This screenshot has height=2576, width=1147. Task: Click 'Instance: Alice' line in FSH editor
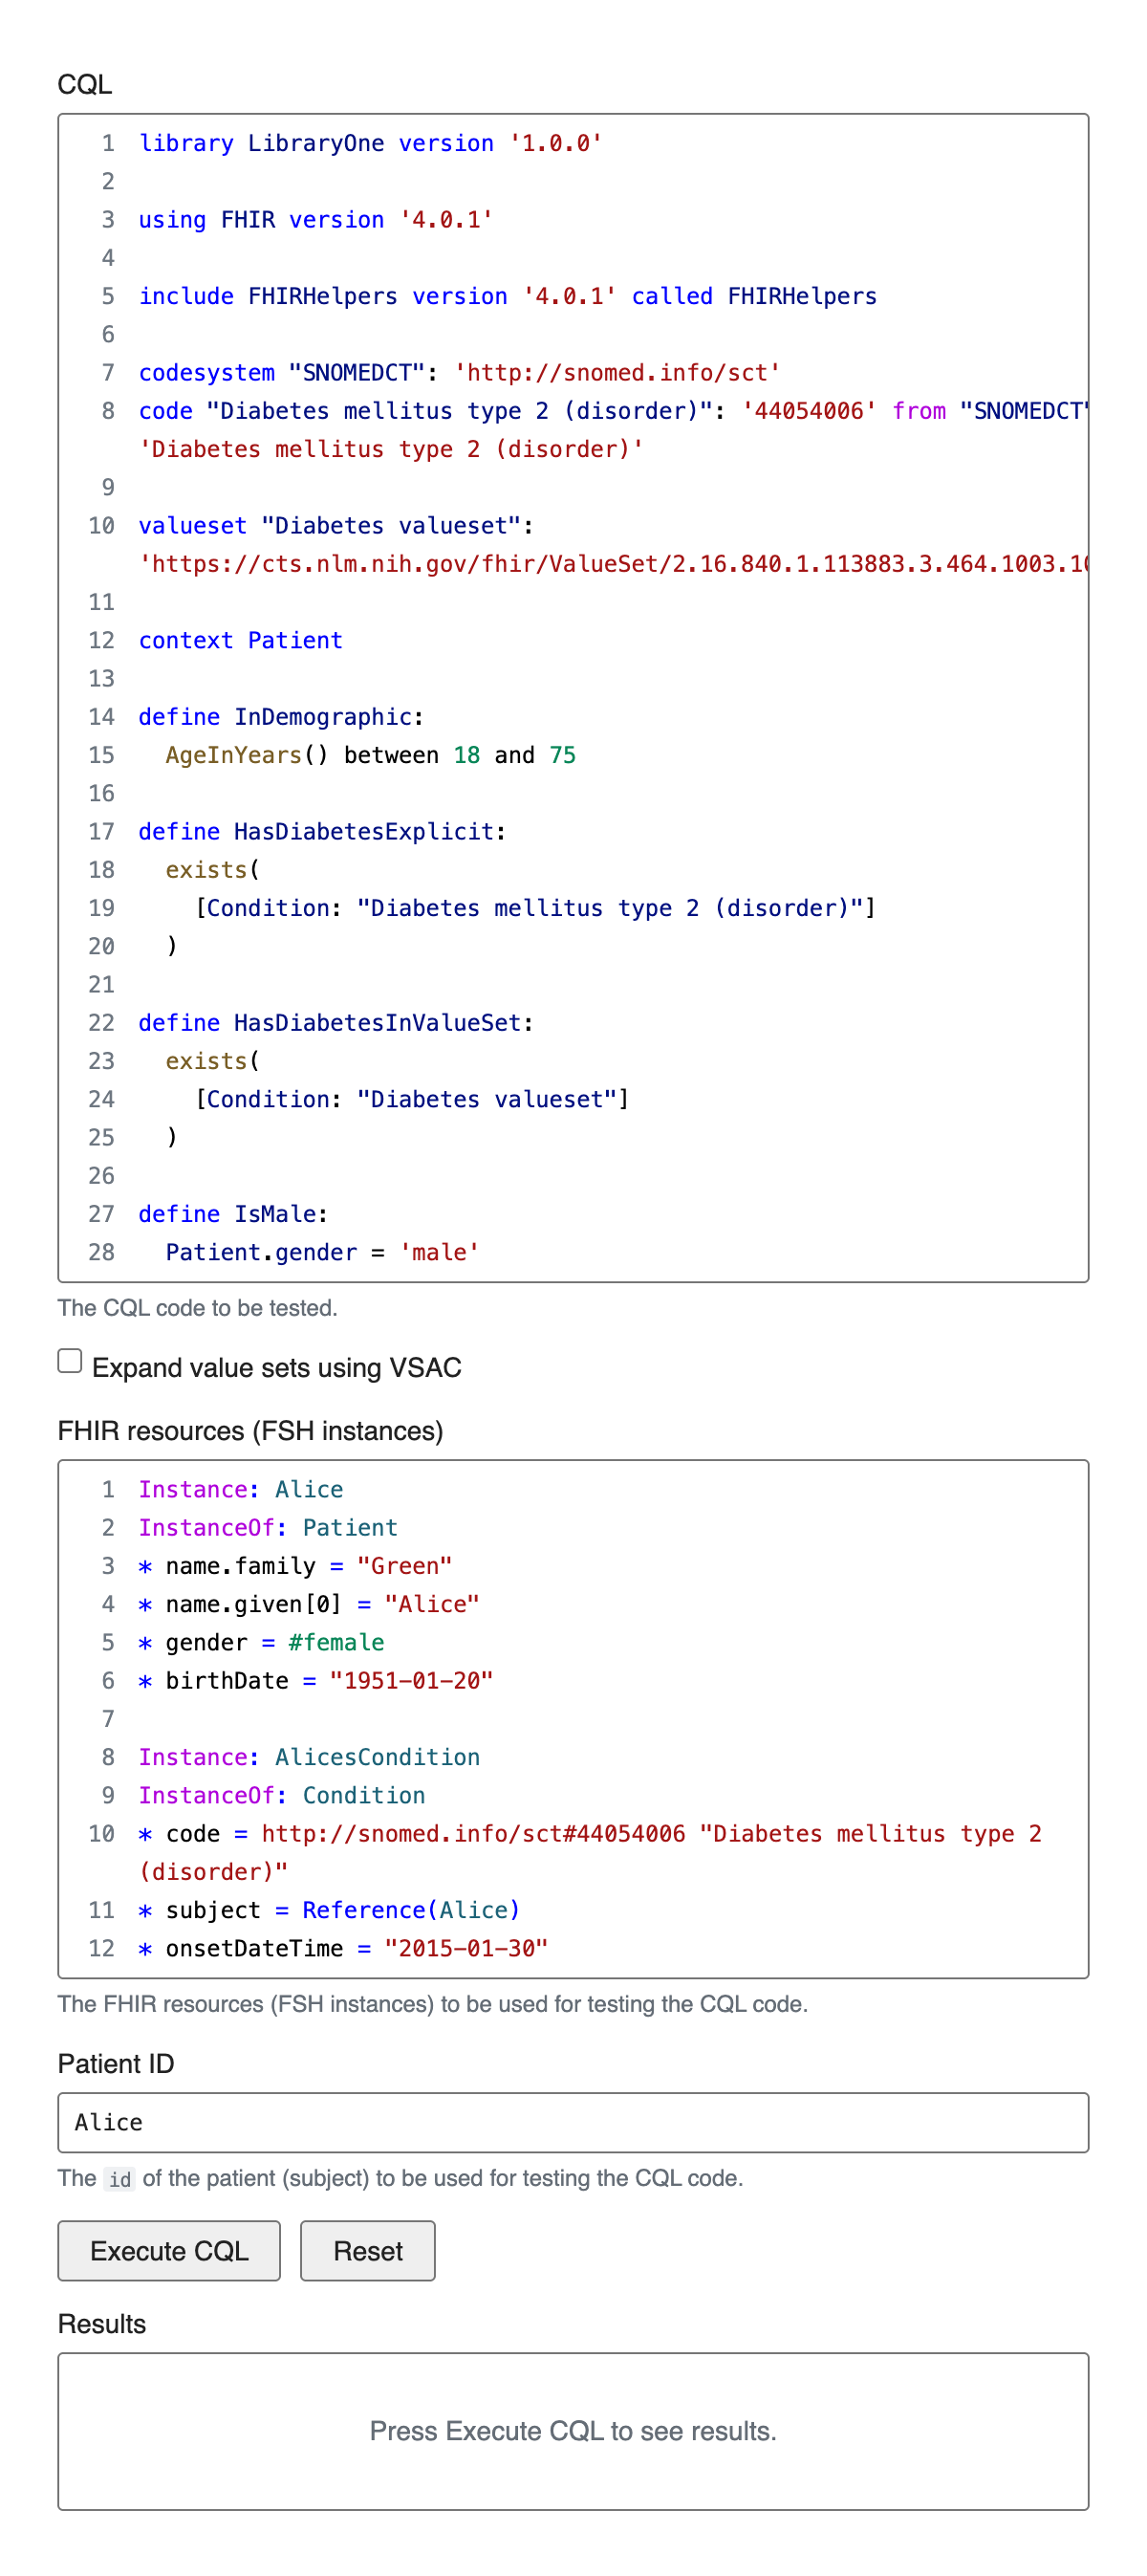coord(240,1490)
